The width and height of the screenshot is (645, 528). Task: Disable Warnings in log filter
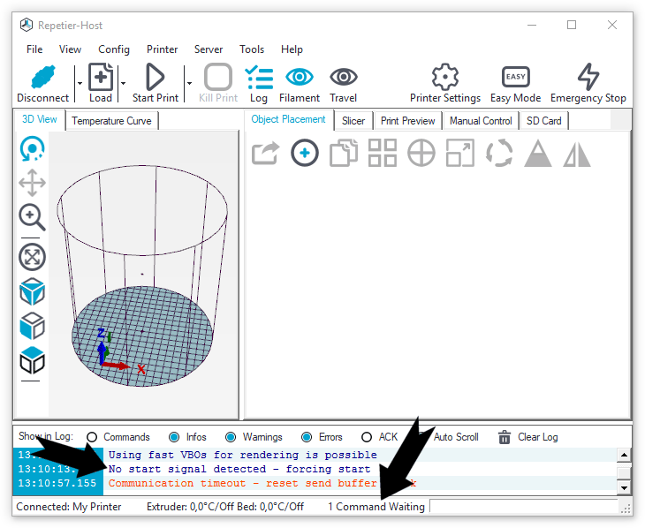[x=231, y=437]
